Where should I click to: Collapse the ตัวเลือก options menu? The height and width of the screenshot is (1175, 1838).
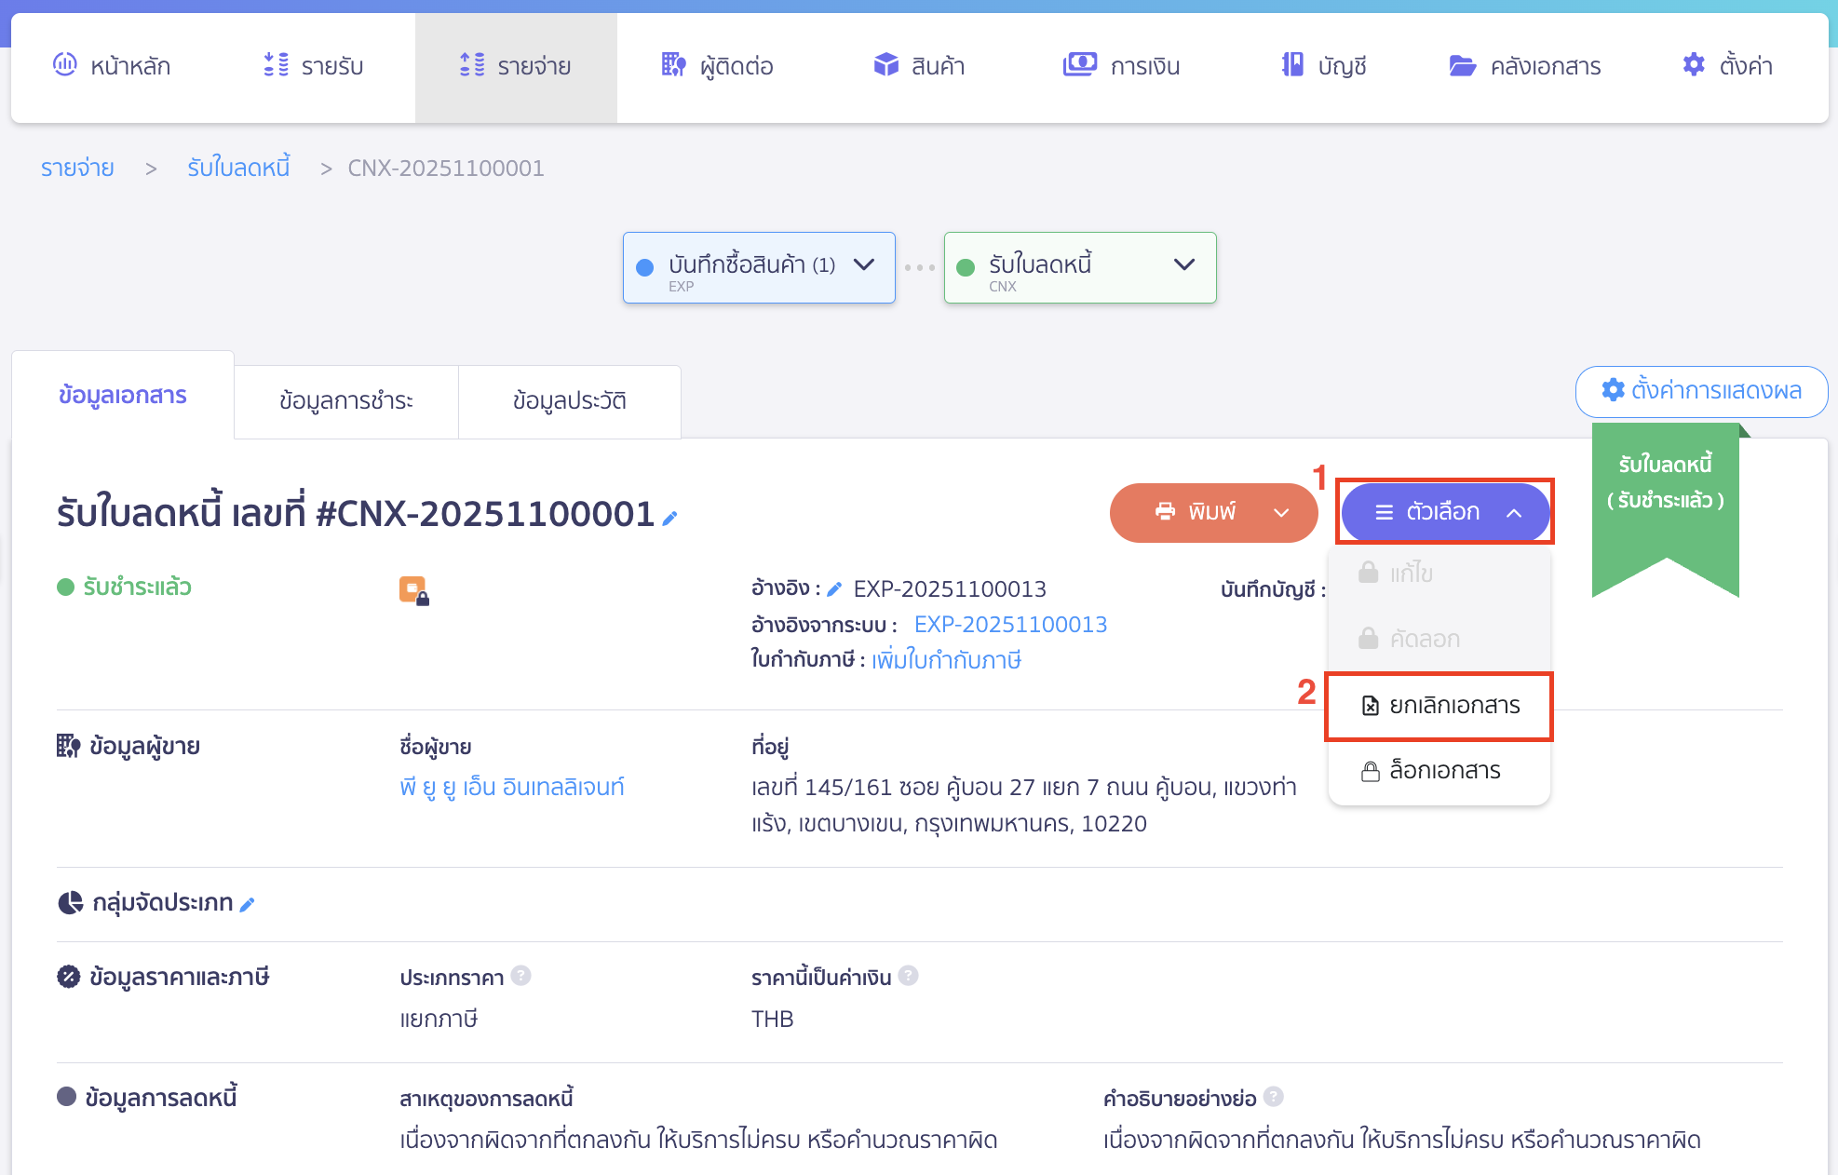coord(1445,512)
